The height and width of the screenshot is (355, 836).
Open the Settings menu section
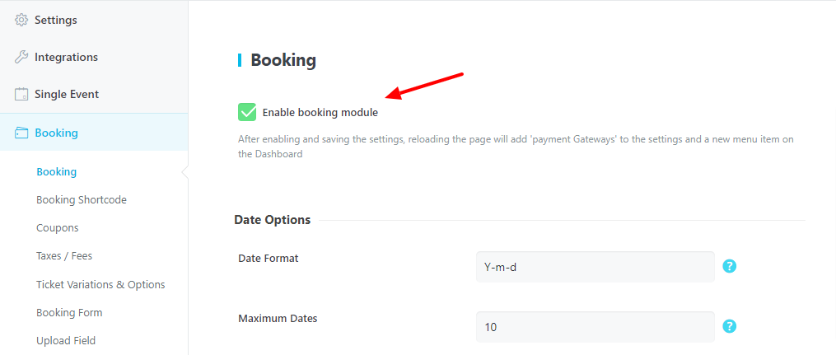tap(94, 21)
